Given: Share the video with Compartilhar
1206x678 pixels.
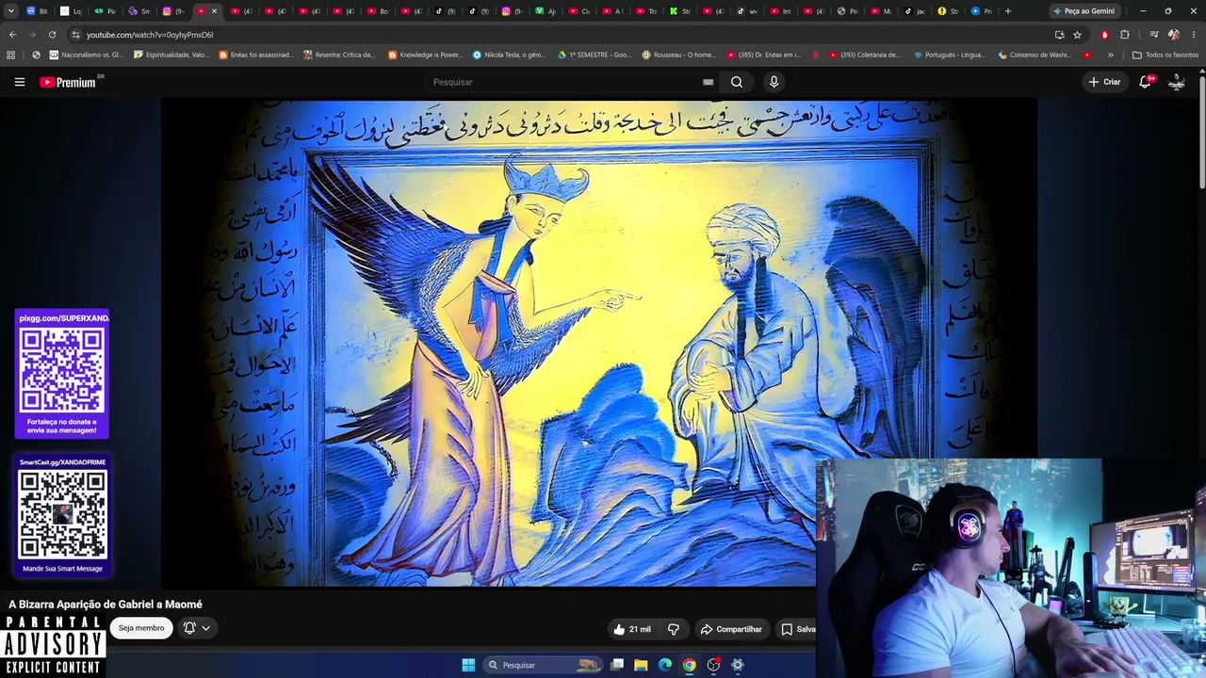Looking at the screenshot, I should [x=730, y=629].
